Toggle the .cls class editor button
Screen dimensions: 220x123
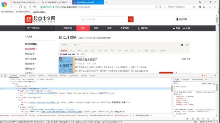tap(209, 83)
